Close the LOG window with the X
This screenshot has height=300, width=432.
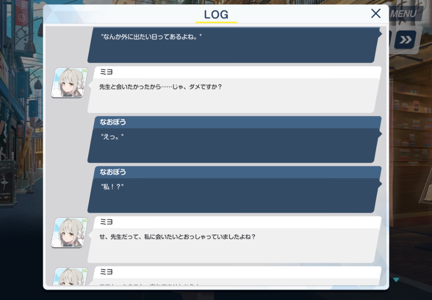point(375,14)
